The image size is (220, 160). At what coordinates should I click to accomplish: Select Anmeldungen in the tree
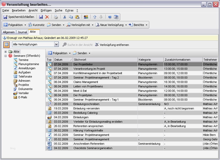(27, 68)
